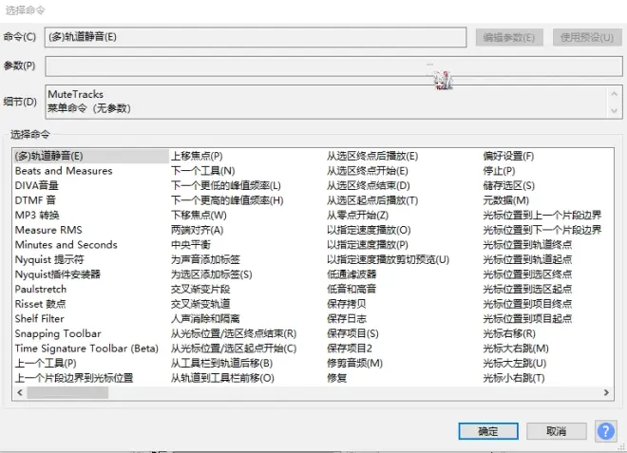
Task: Select the 从选区终点后播放(E) command
Action: [x=372, y=156]
